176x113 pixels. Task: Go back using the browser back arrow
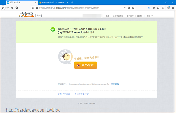(3, 8)
